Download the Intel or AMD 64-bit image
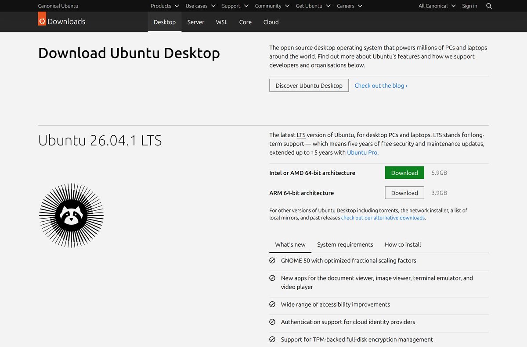Viewport: 527px width, 347px height. (x=404, y=173)
